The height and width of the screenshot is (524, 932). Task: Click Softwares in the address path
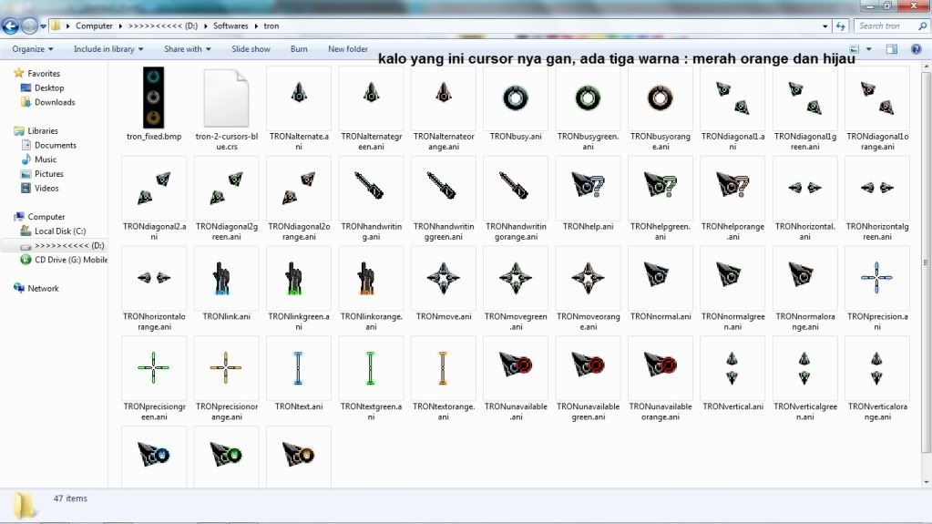click(230, 26)
